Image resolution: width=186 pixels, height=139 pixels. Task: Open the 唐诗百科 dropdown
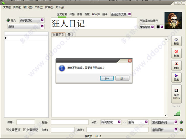176,129
